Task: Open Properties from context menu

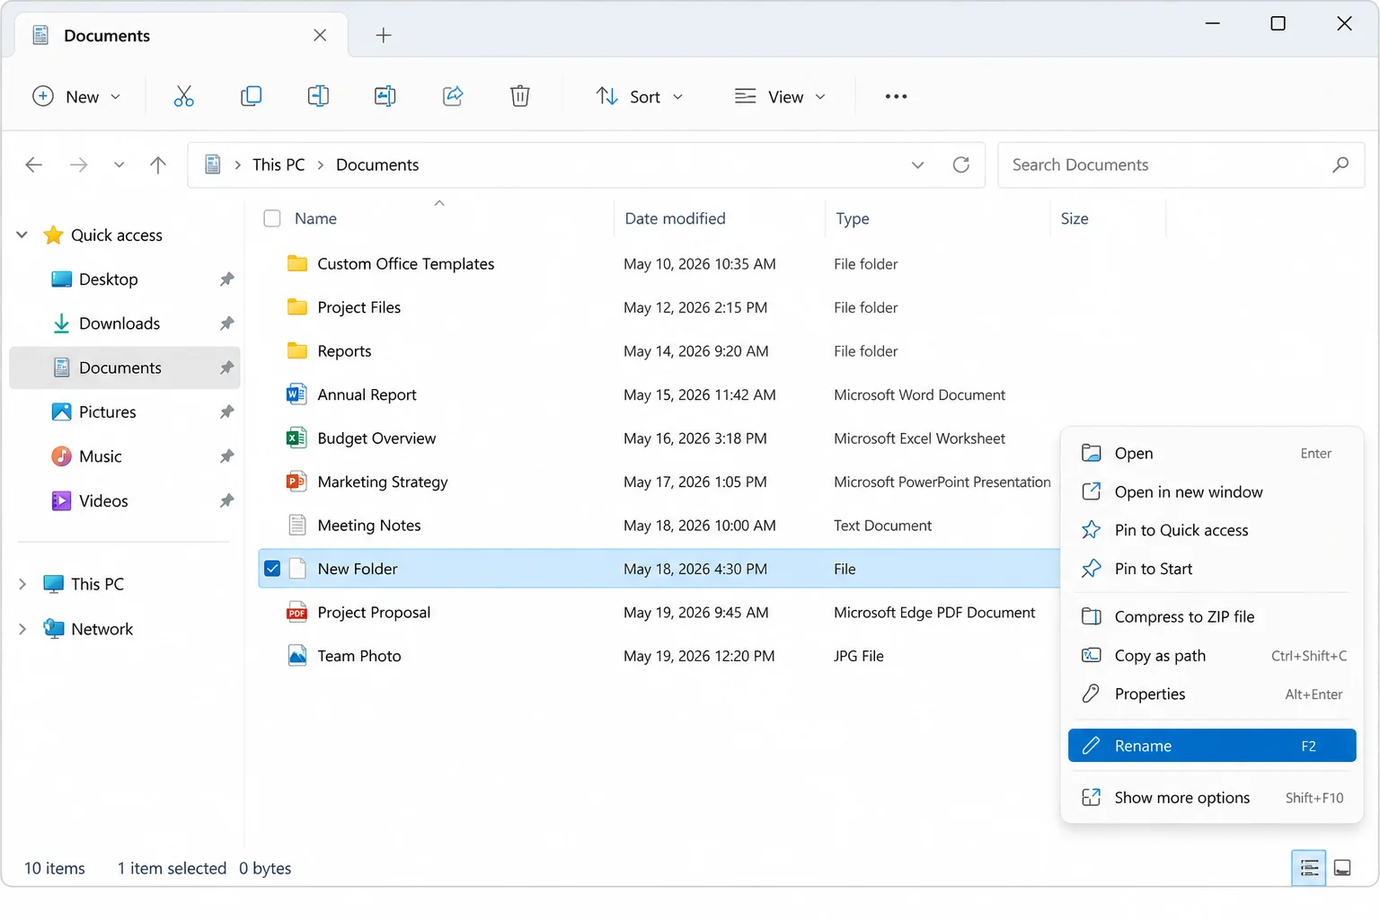Action: pos(1212,694)
